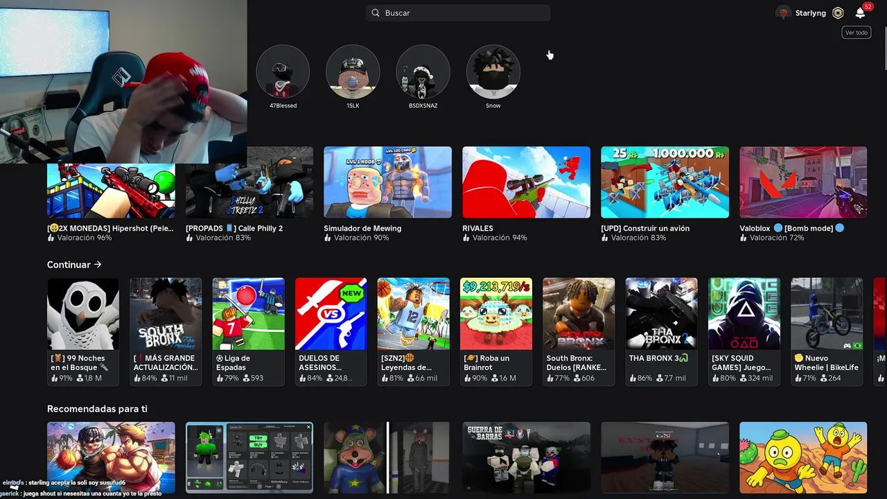Open recommended avatar catalog game thumbnail
Image resolution: width=887 pixels, height=499 pixels.
point(249,457)
